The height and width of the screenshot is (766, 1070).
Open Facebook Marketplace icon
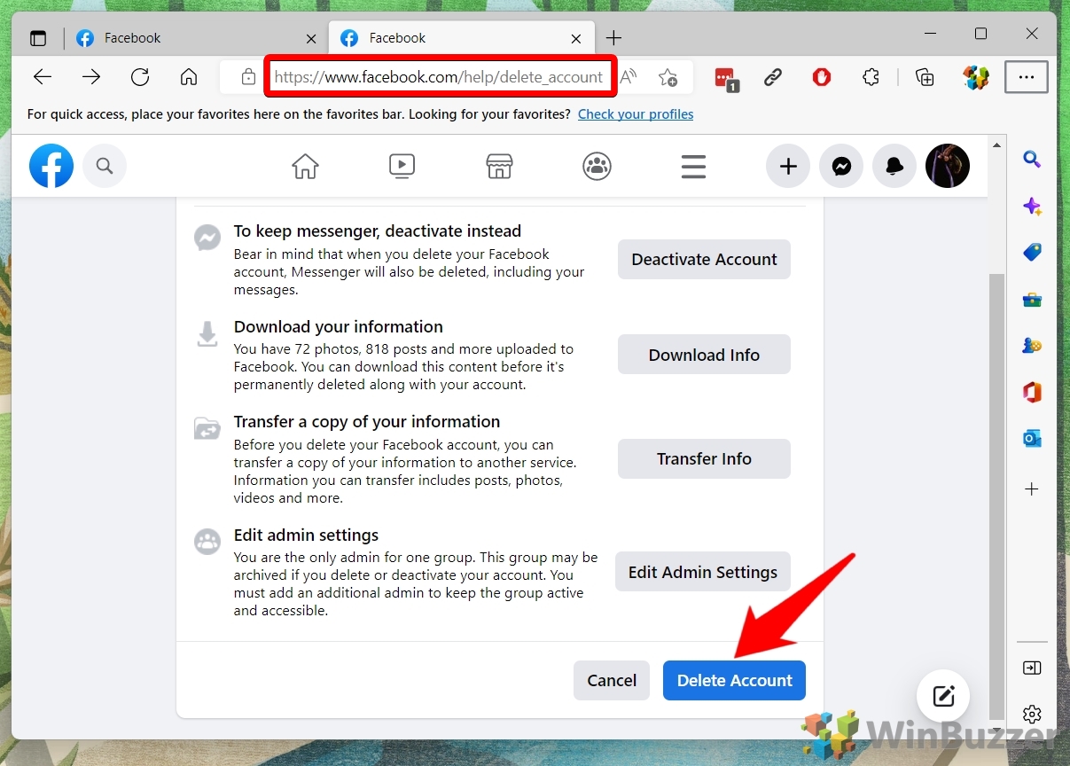coord(499,166)
